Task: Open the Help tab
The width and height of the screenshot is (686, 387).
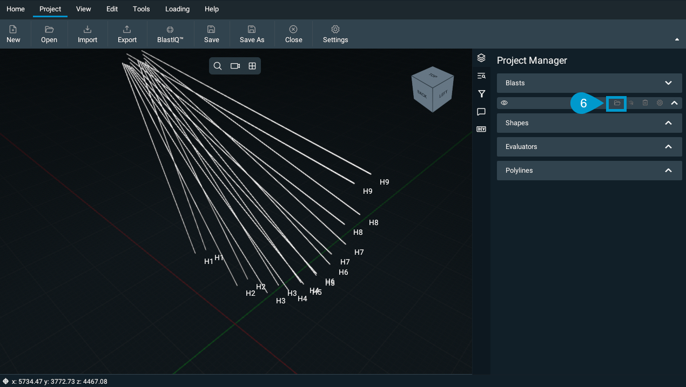Action: coord(212,9)
